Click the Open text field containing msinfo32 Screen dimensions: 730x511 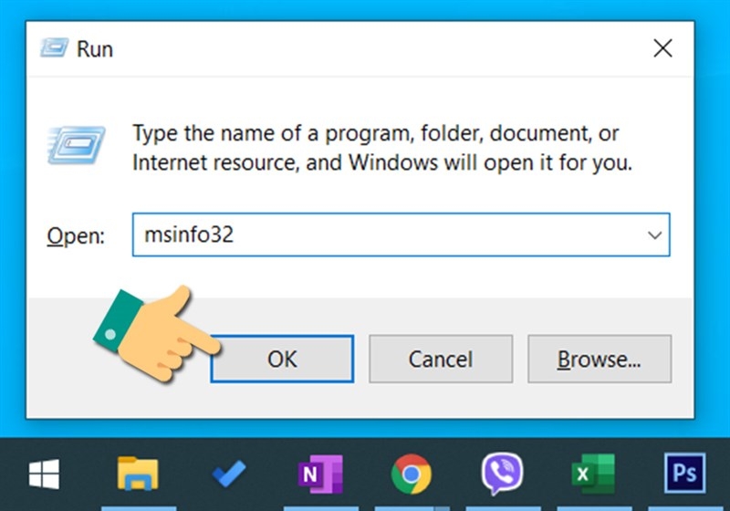tap(383, 235)
